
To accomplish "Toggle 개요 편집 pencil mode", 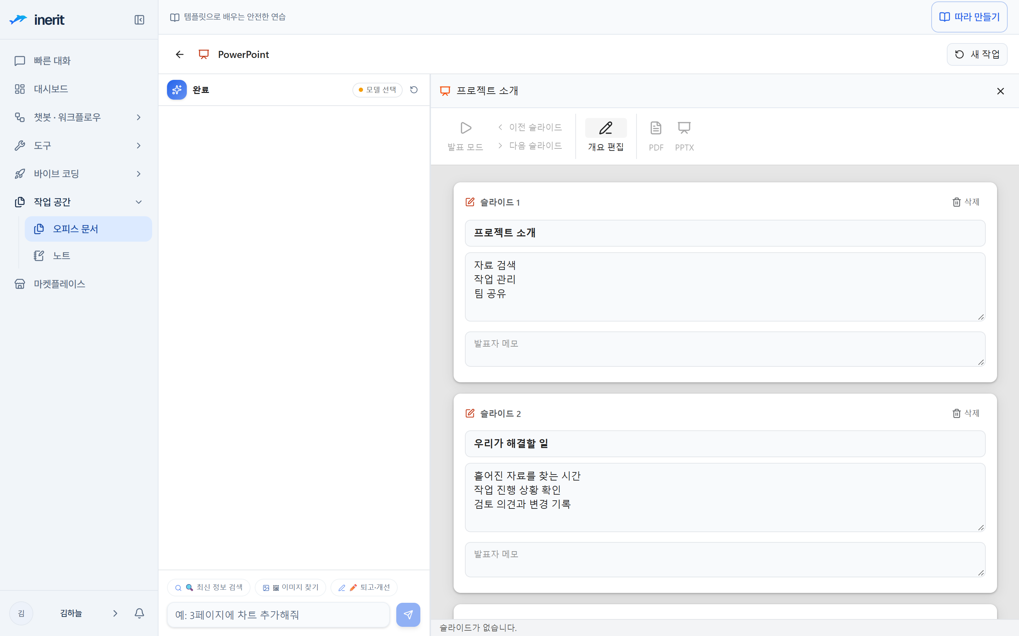I will pyautogui.click(x=606, y=128).
